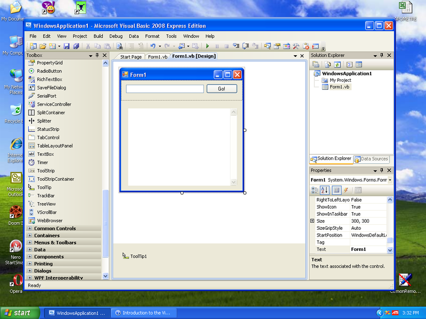426x319 pixels.
Task: Open the Properties object selector dropdown
Action: pos(390,180)
